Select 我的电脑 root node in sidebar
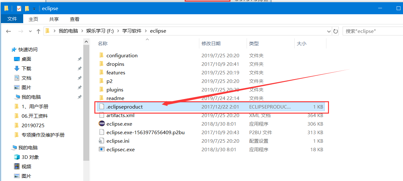The height and width of the screenshot is (181, 403). (x=28, y=147)
